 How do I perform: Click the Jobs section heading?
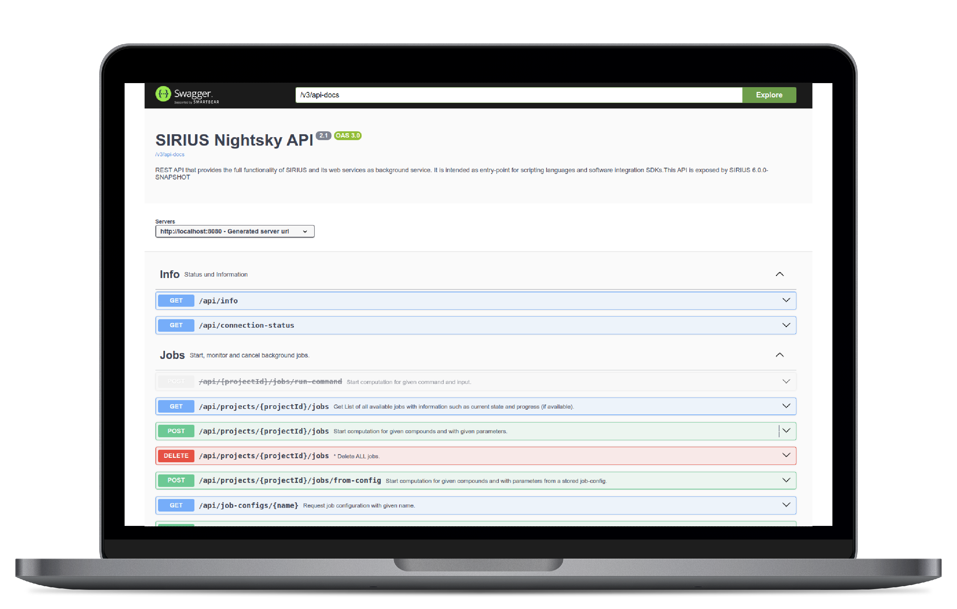pyautogui.click(x=172, y=355)
